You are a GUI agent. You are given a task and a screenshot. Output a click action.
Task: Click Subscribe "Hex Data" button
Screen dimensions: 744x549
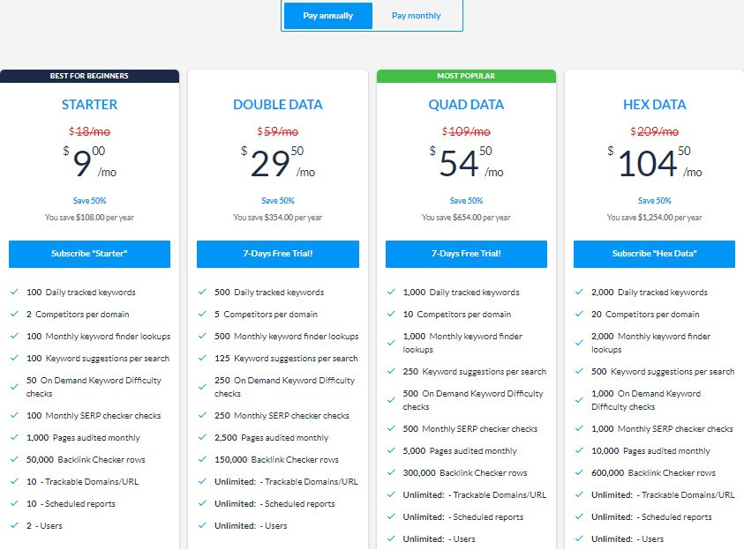[654, 254]
